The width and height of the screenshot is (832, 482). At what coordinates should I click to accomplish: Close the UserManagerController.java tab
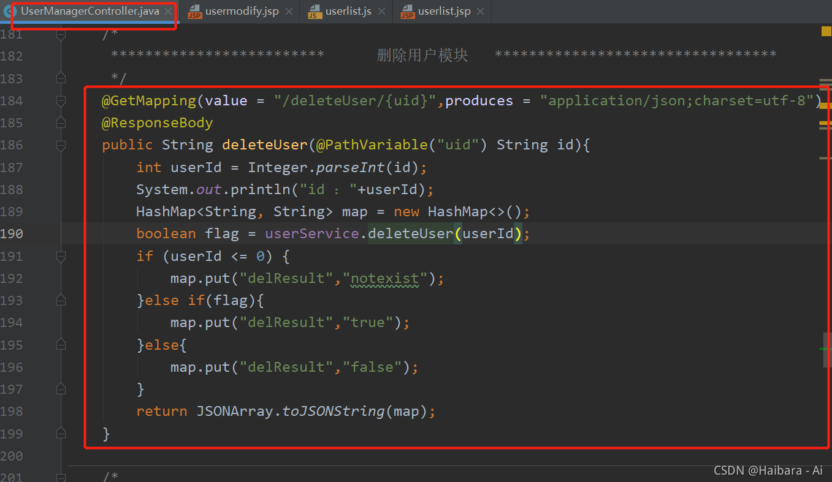(168, 12)
